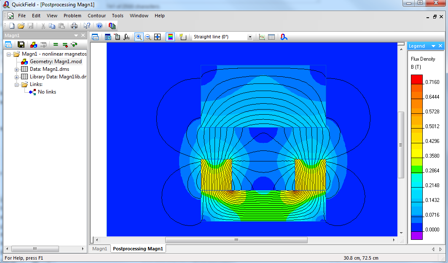Select the No links tree item
Image resolution: width=448 pixels, height=263 pixels.
point(47,92)
